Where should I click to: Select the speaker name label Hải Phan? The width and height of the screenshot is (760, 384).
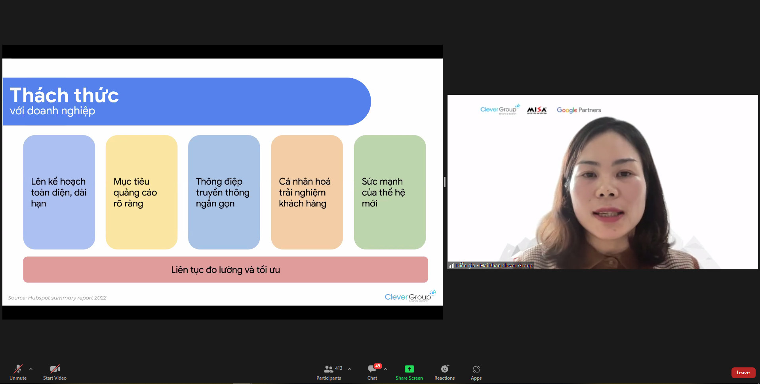494,266
